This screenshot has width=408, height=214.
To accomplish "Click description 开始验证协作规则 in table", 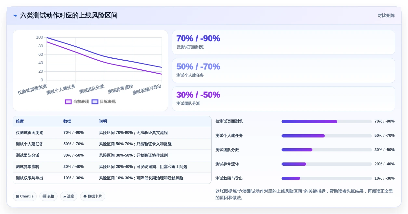I will click(x=152, y=156).
